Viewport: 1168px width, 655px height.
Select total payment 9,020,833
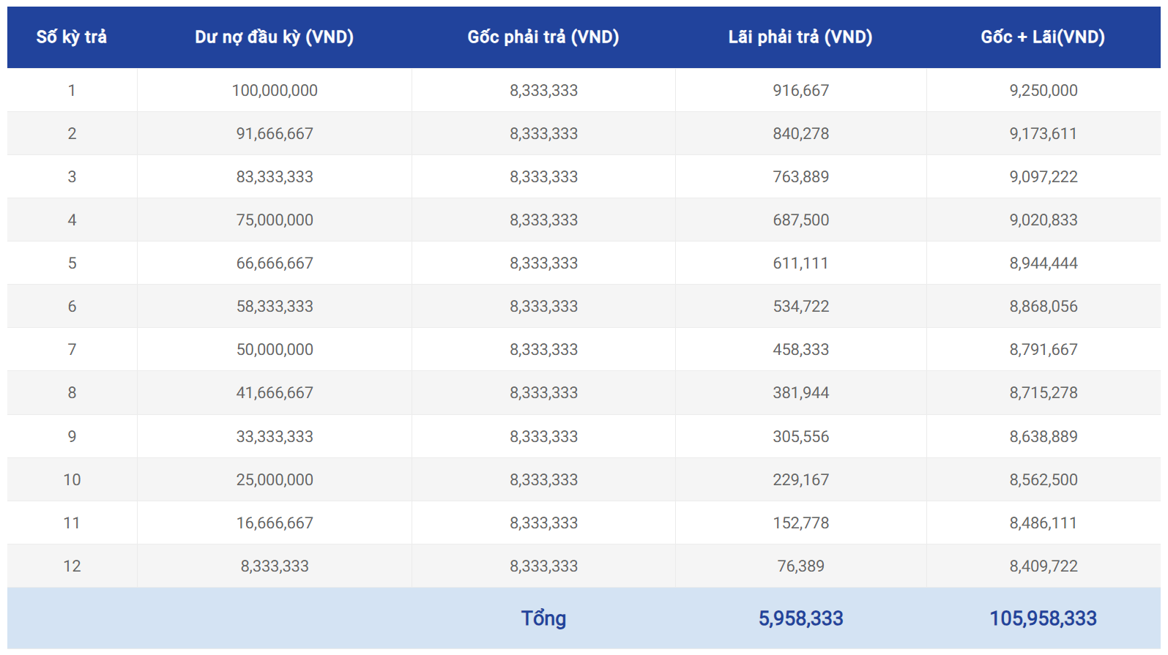1044,220
